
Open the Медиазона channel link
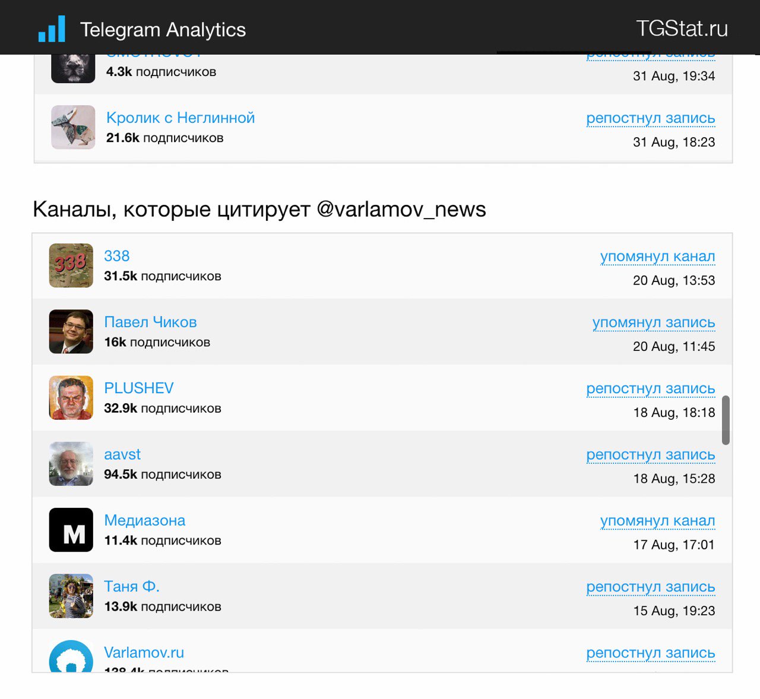pos(144,520)
